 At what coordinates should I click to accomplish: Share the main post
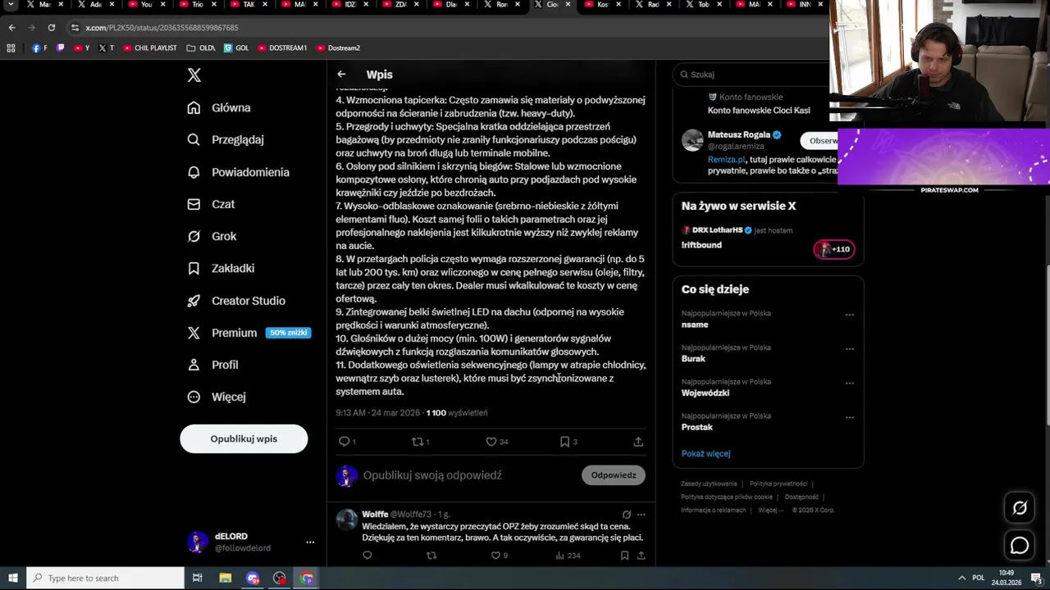(x=638, y=442)
